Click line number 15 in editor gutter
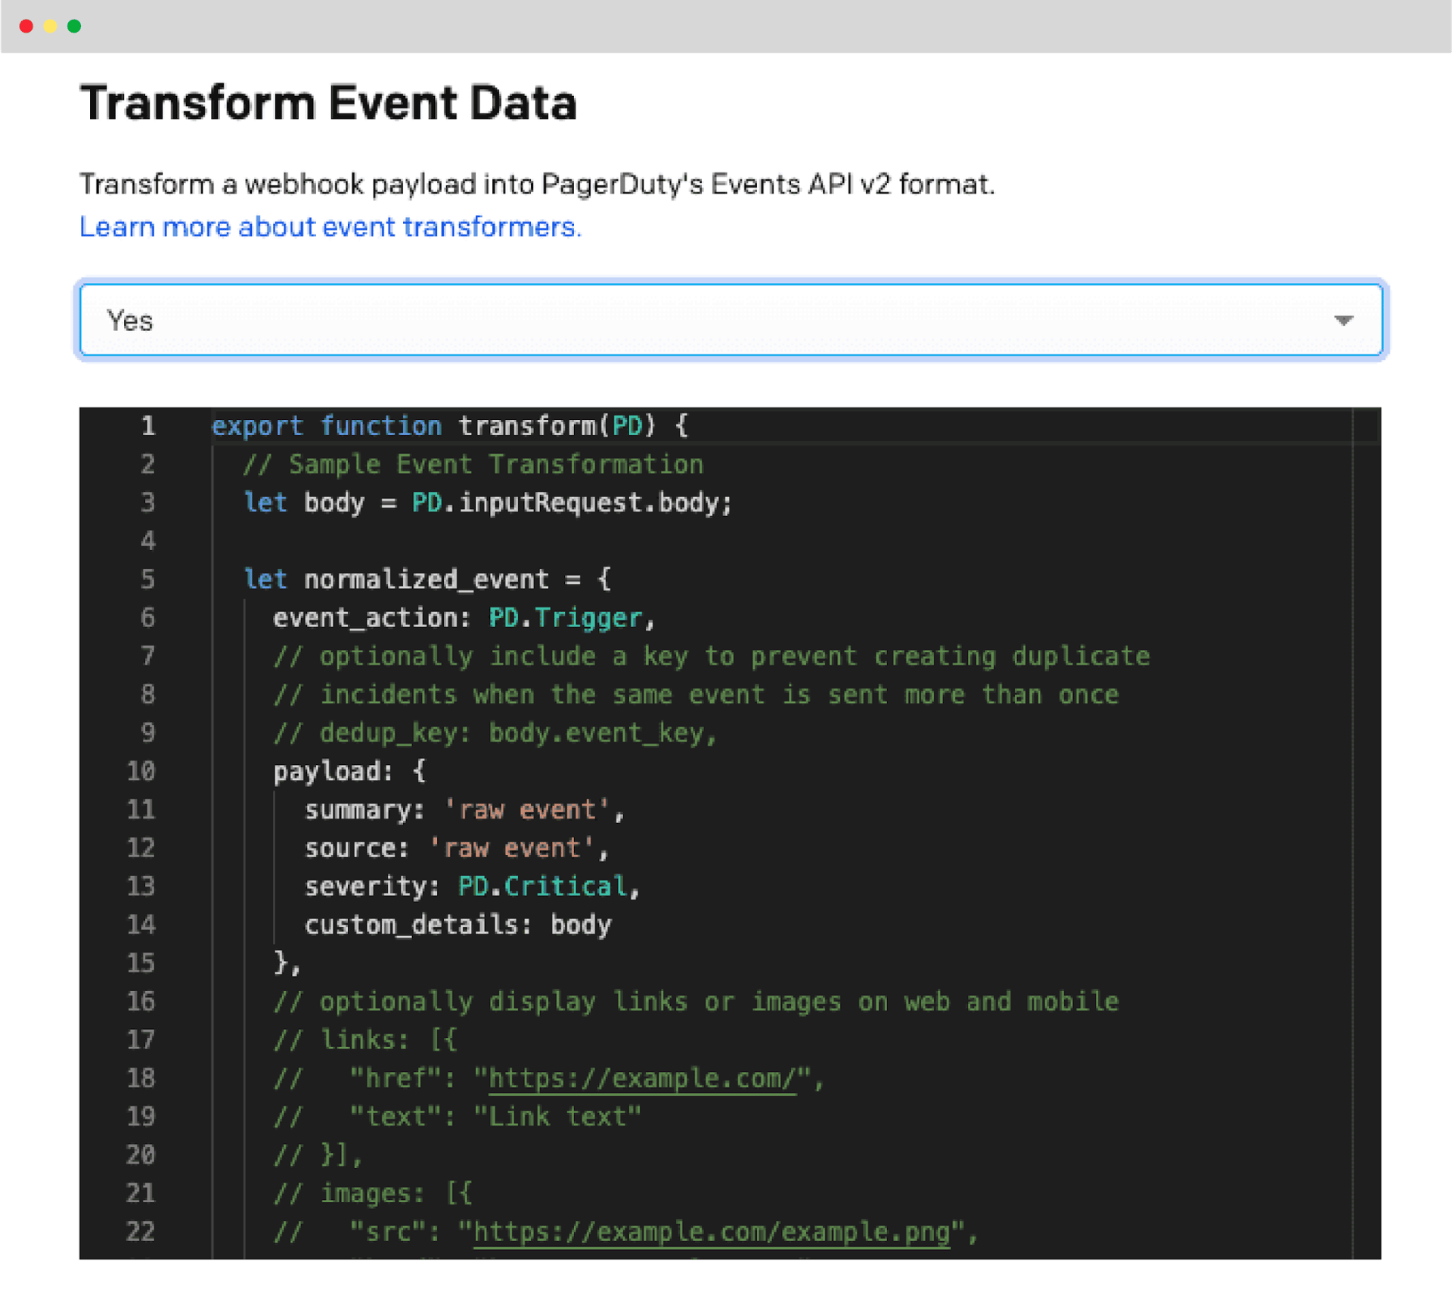Image resolution: width=1452 pixels, height=1296 pixels. tap(141, 963)
